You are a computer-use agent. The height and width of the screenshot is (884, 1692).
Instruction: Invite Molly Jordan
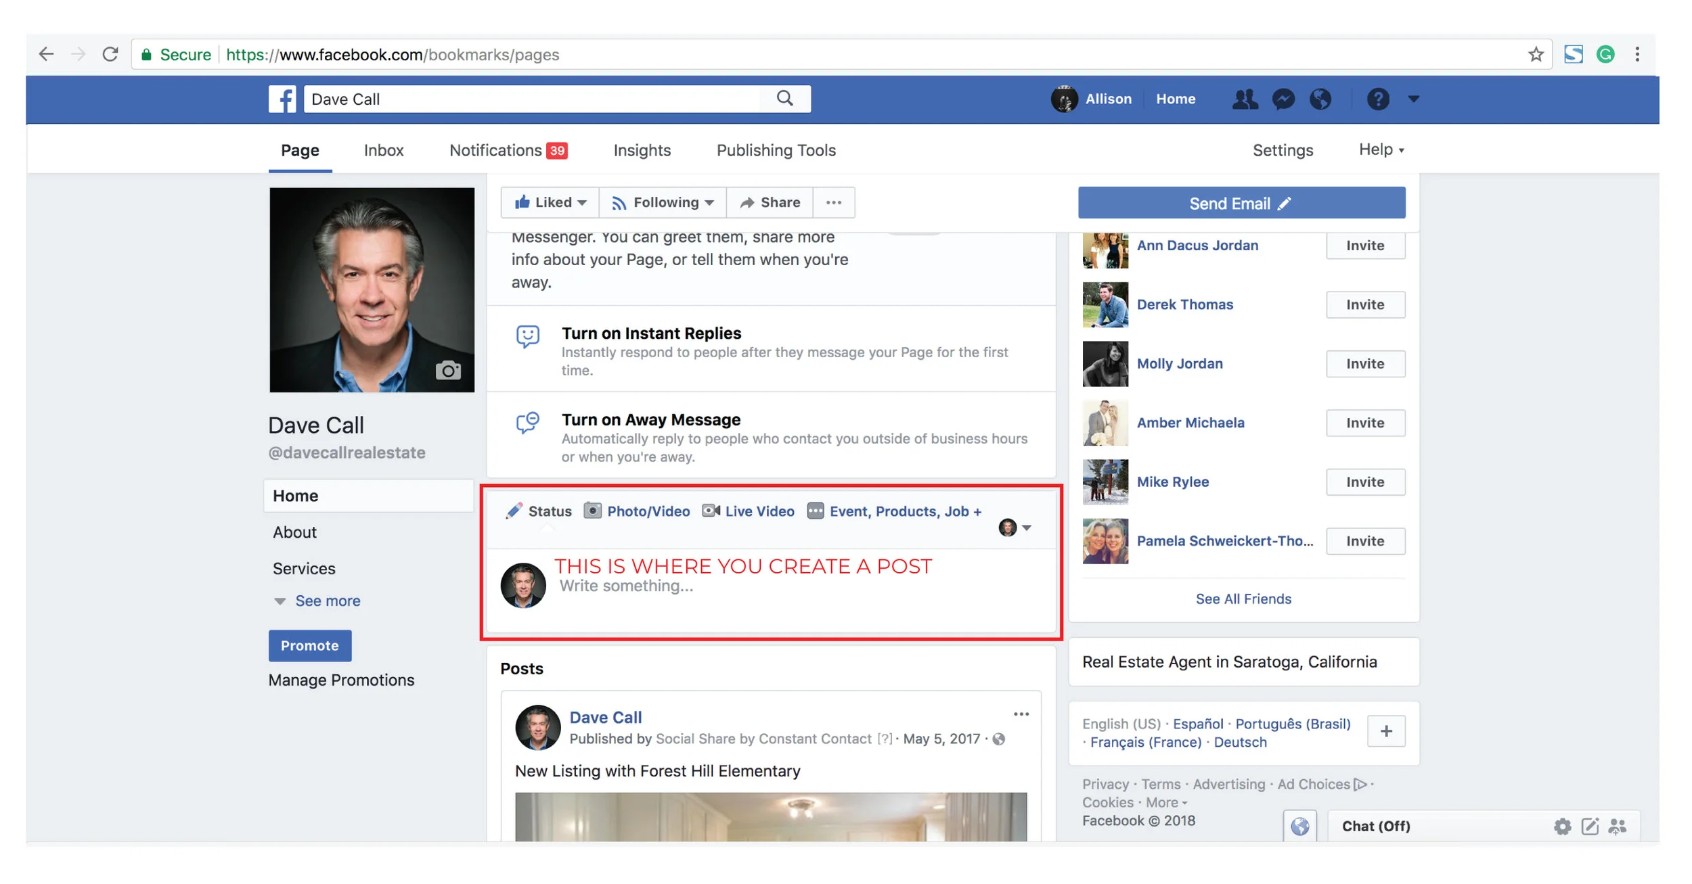1365,364
